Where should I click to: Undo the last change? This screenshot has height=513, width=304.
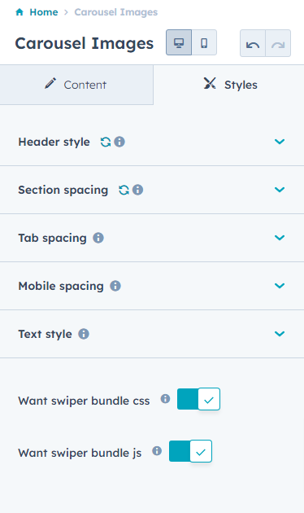[x=253, y=43]
